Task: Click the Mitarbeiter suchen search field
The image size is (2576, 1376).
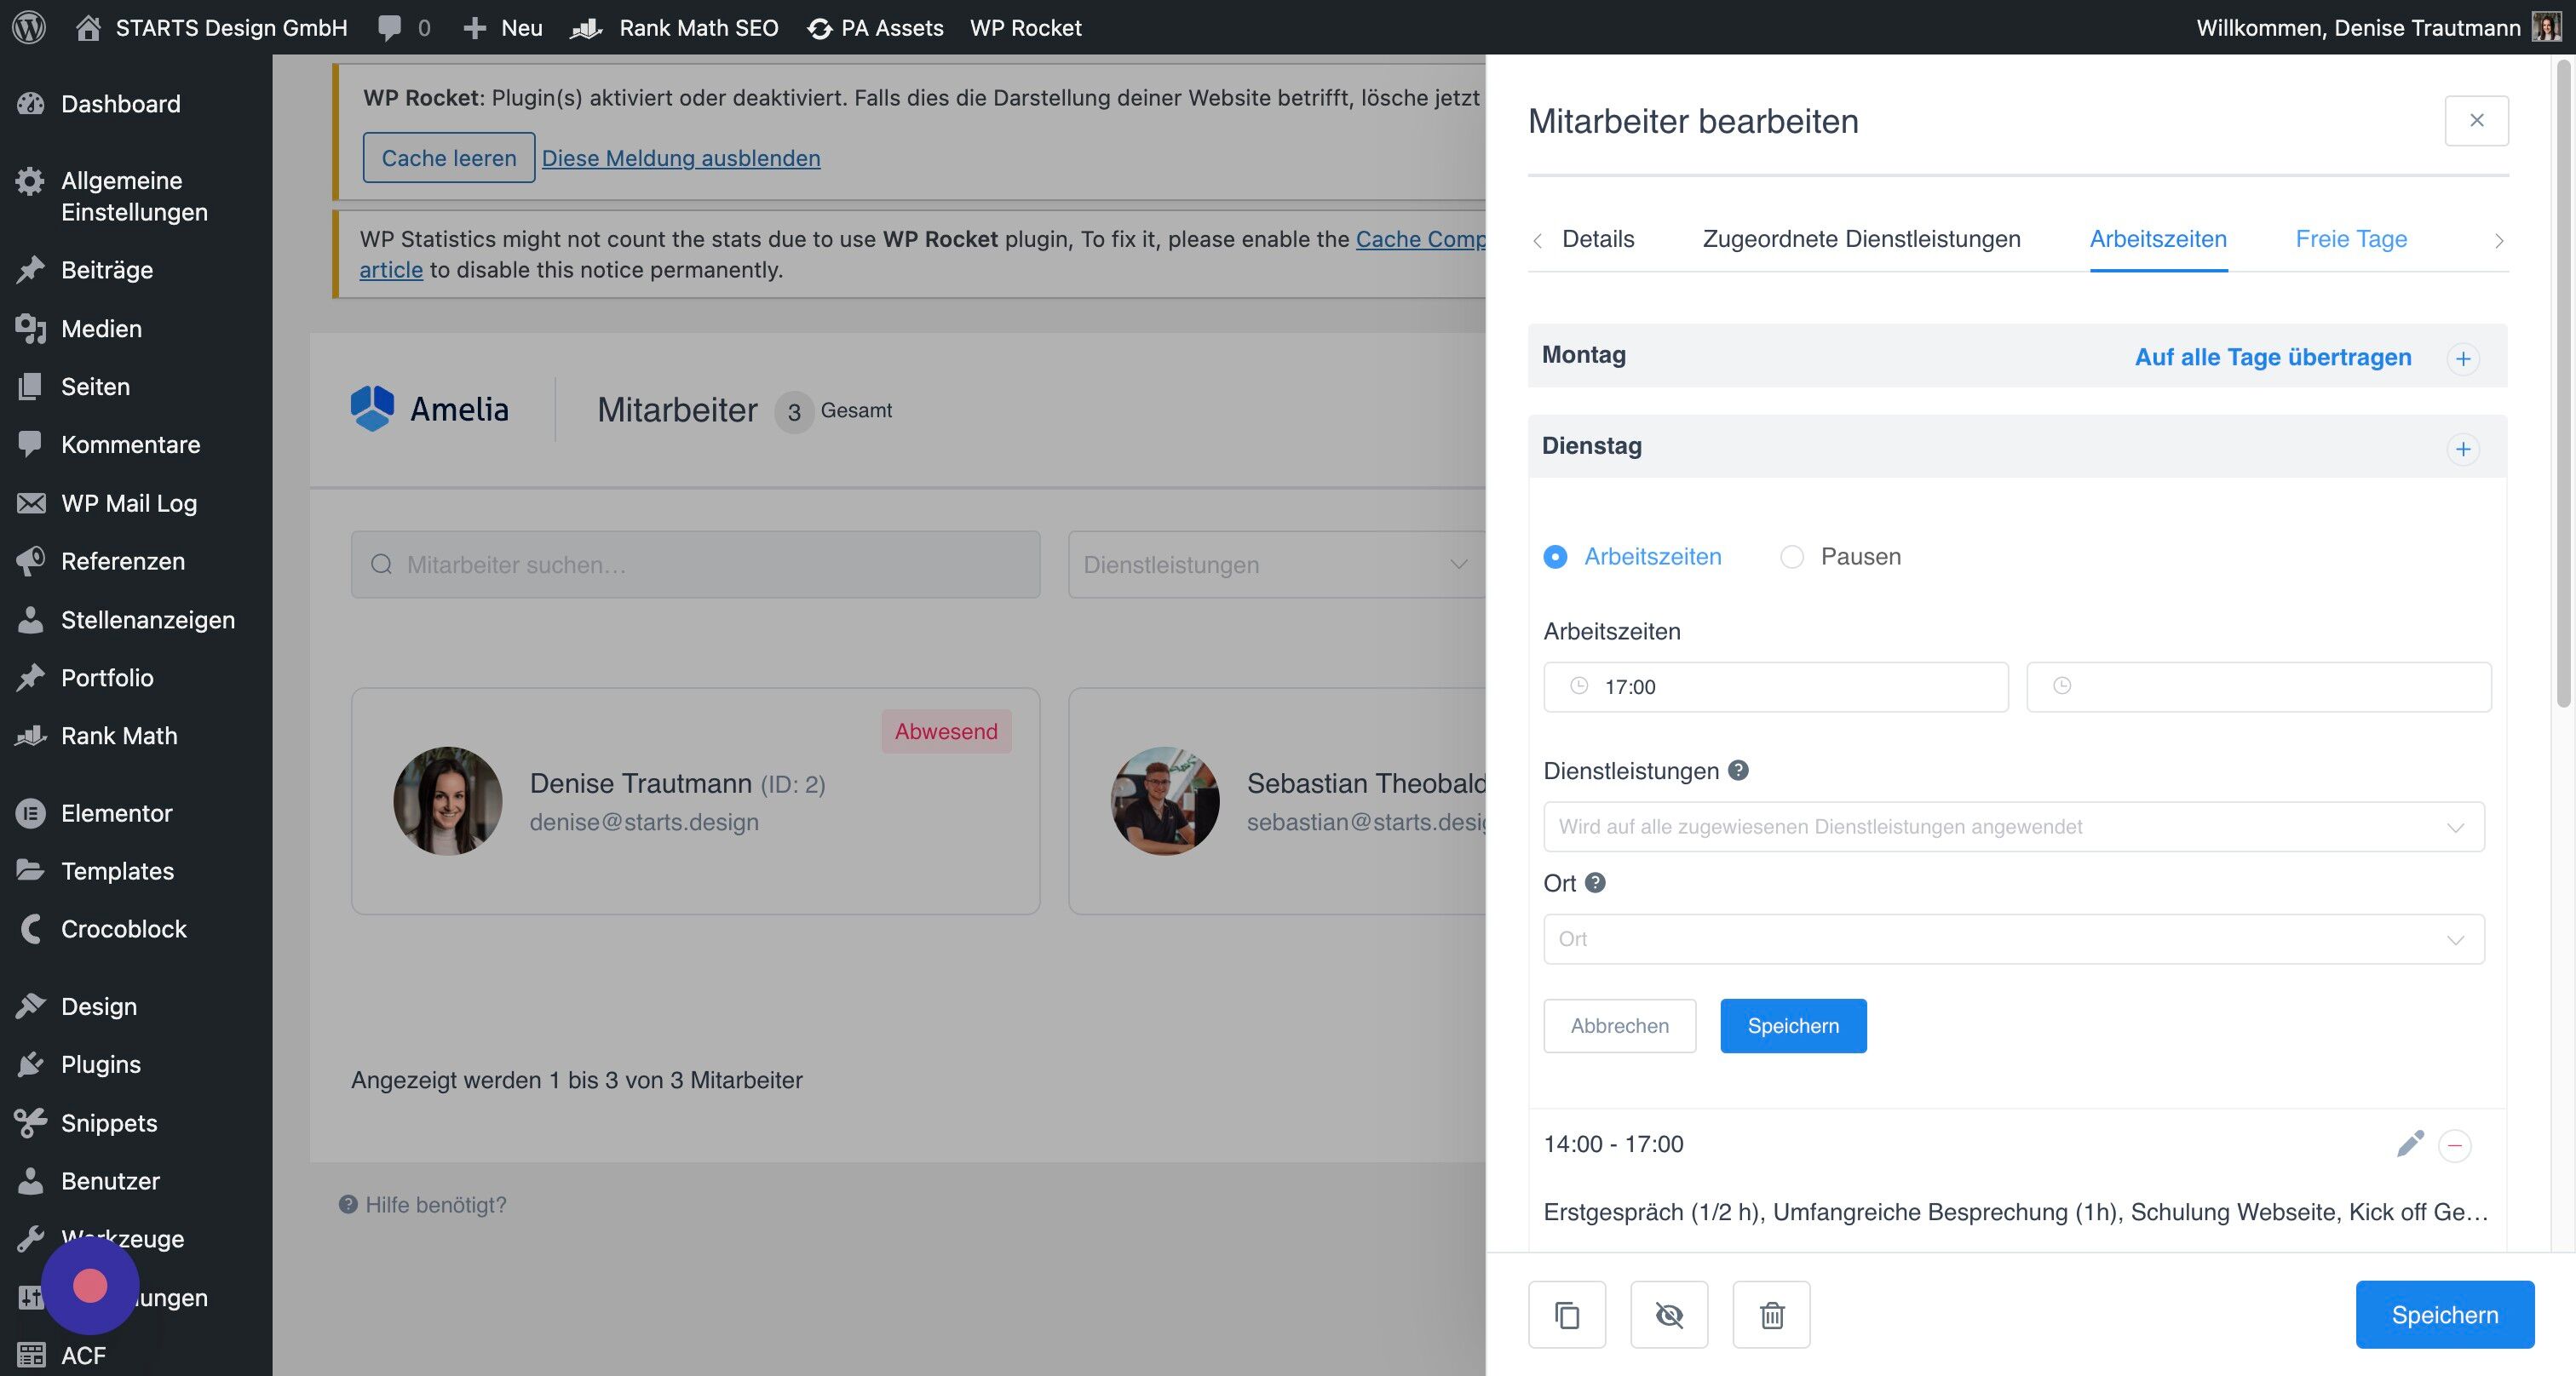Action: click(695, 565)
